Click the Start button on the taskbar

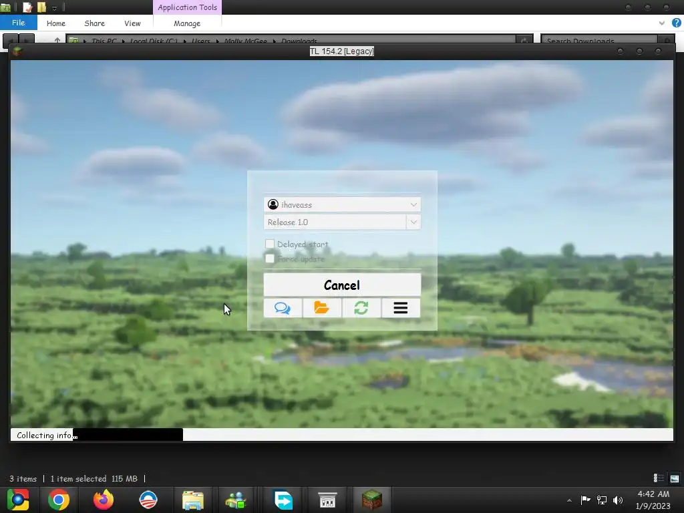click(18, 500)
